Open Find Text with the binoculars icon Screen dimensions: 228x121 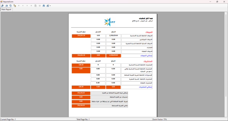[44, 6]
